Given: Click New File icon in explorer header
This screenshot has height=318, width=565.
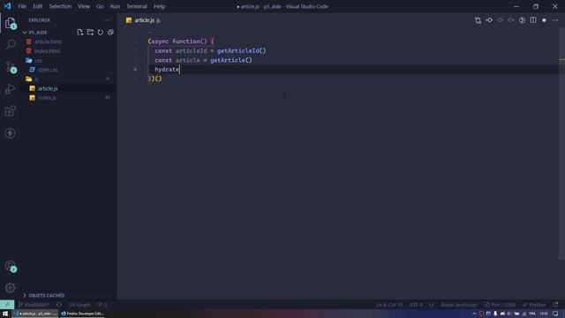Looking at the screenshot, I should pyautogui.click(x=80, y=32).
